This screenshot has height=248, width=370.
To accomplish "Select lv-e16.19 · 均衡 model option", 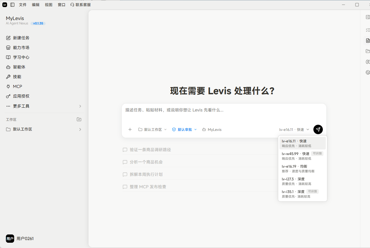I will point(302,169).
